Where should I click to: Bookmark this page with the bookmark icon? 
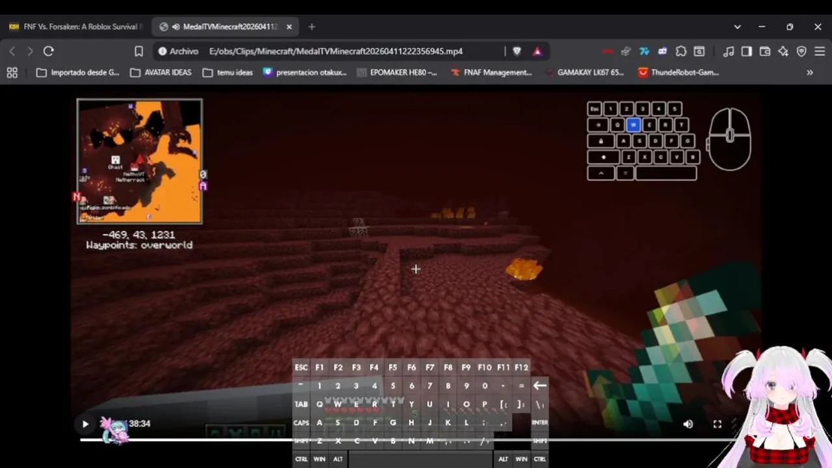point(138,51)
